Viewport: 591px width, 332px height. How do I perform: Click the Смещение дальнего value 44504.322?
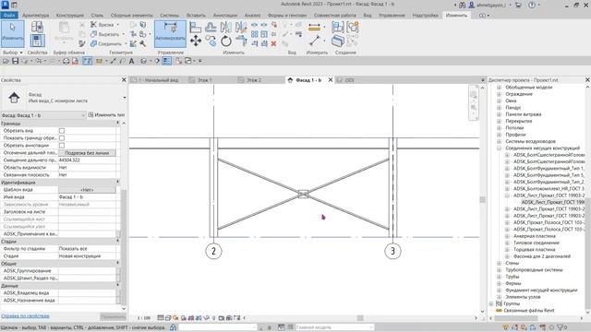tap(87, 160)
